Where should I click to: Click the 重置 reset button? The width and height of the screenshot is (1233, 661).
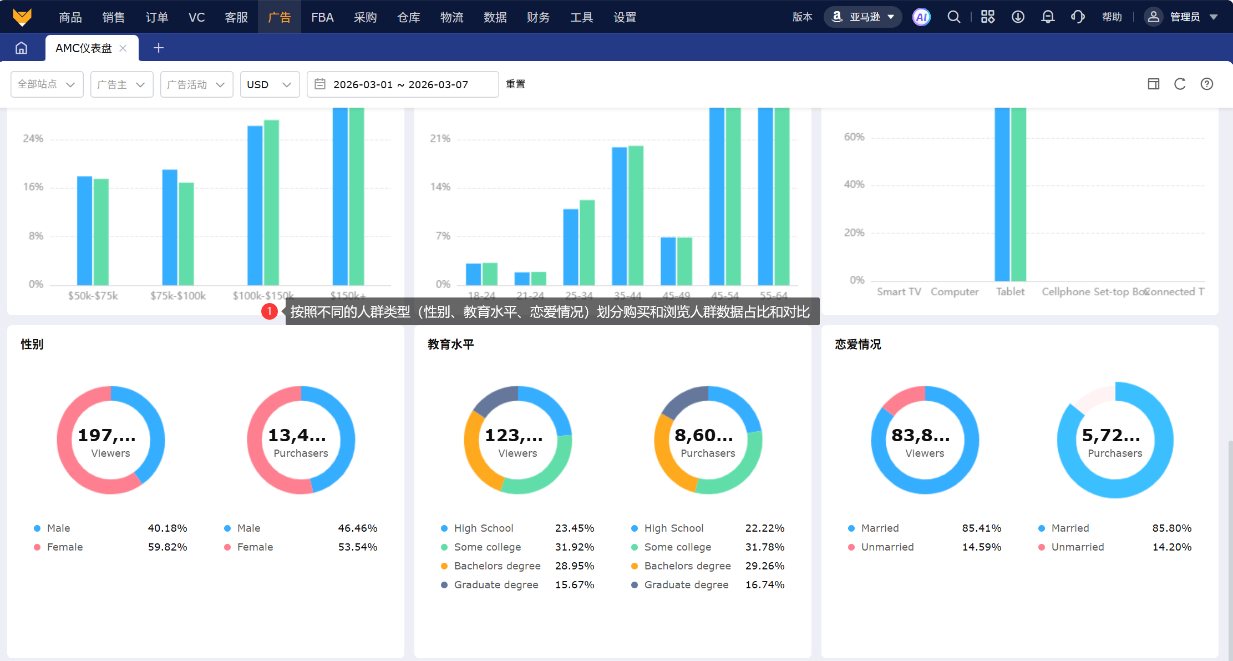(x=515, y=84)
